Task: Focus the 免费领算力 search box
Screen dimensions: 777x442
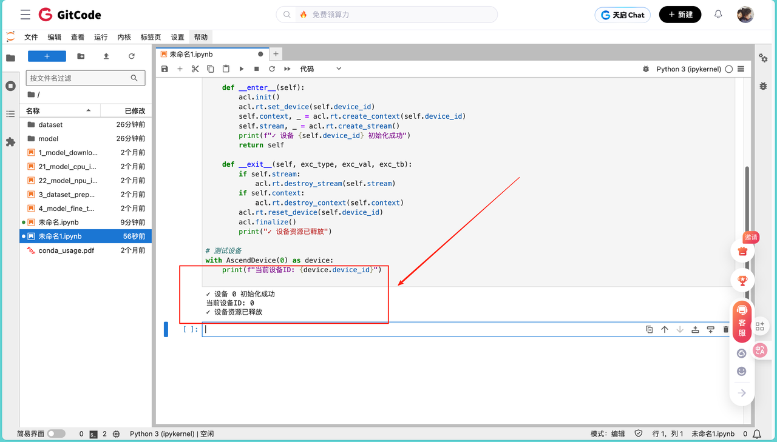Action: pyautogui.click(x=387, y=15)
